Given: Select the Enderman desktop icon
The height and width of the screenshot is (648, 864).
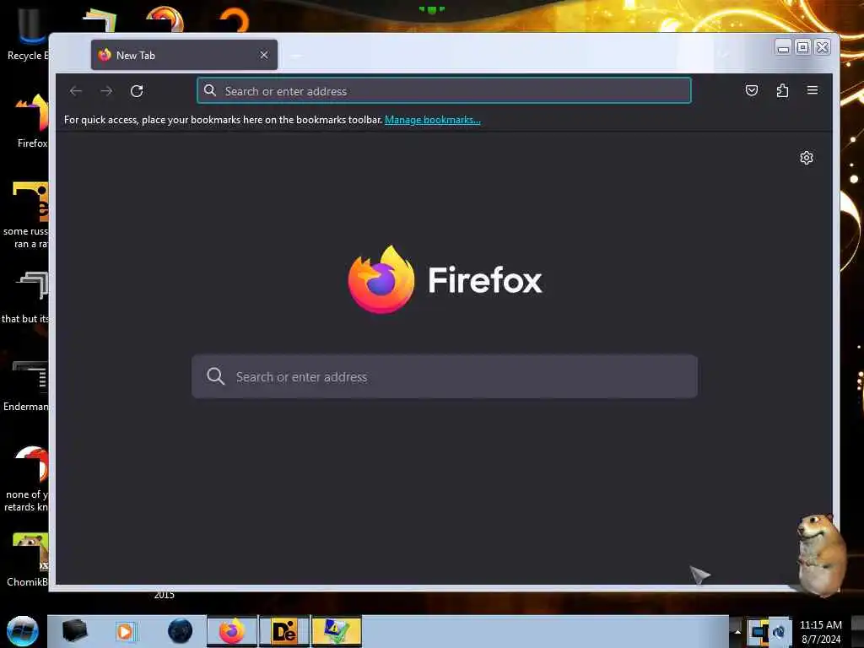Looking at the screenshot, I should pos(26,386).
